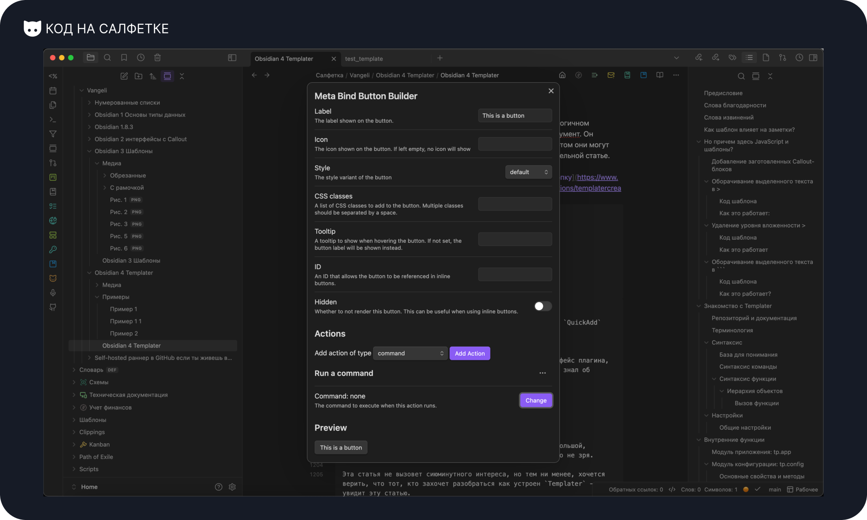
Task: Expand the Обрезанные folder
Action: click(105, 176)
